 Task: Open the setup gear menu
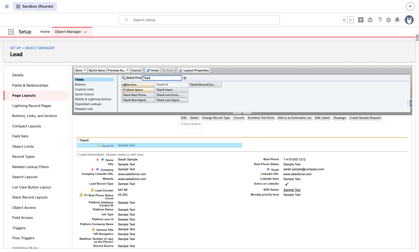click(389, 20)
